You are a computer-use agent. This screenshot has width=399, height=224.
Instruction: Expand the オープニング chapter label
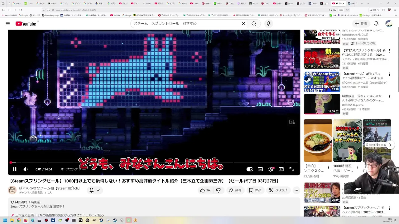(x=71, y=169)
